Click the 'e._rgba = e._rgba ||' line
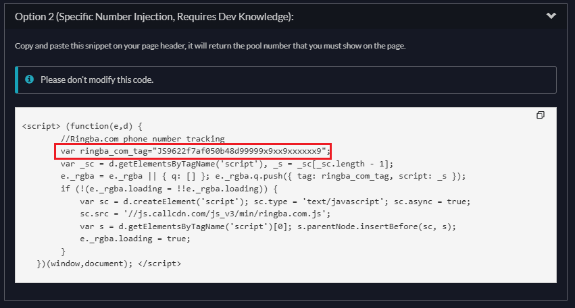Image resolution: width=575 pixels, height=308 pixels. point(263,177)
